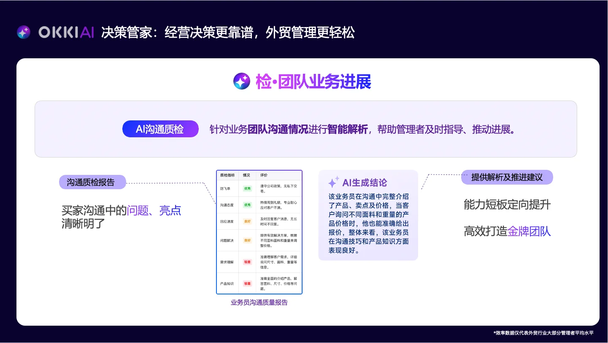
Task: Select the 较差 badge beside 需求理解
Action: tap(247, 261)
